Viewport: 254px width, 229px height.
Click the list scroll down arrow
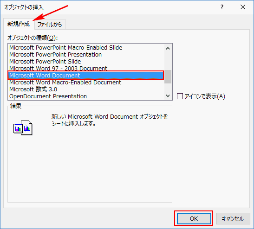168,96
